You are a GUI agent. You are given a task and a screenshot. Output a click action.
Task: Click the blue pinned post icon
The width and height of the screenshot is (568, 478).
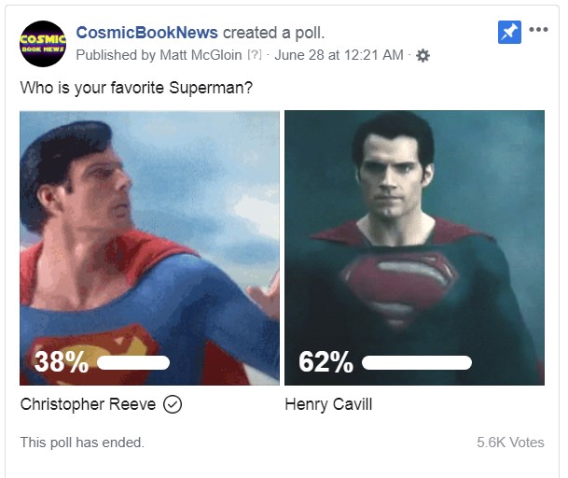[509, 33]
